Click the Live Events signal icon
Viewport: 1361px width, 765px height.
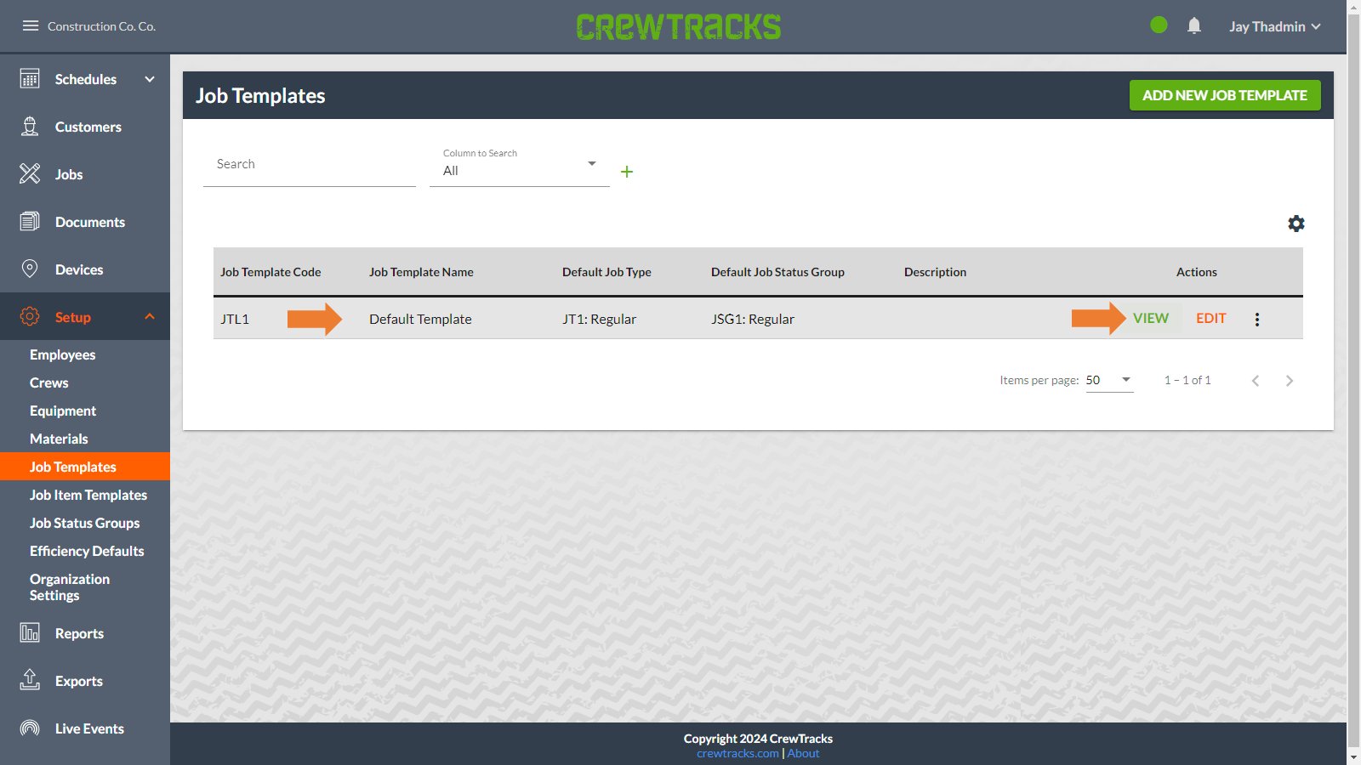pos(30,728)
